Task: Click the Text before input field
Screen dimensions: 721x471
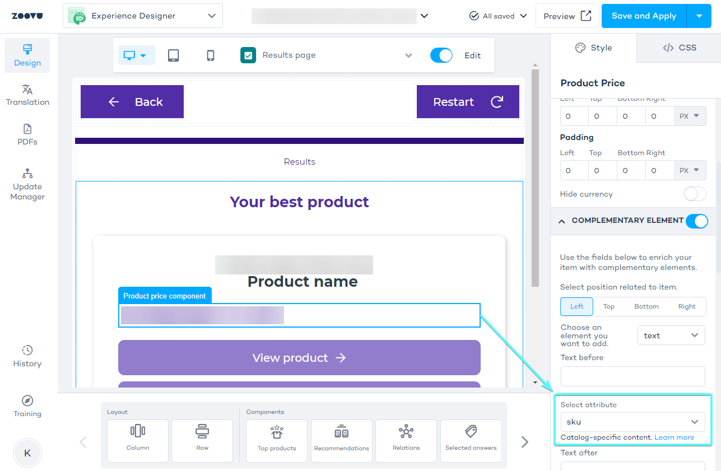Action: point(632,376)
